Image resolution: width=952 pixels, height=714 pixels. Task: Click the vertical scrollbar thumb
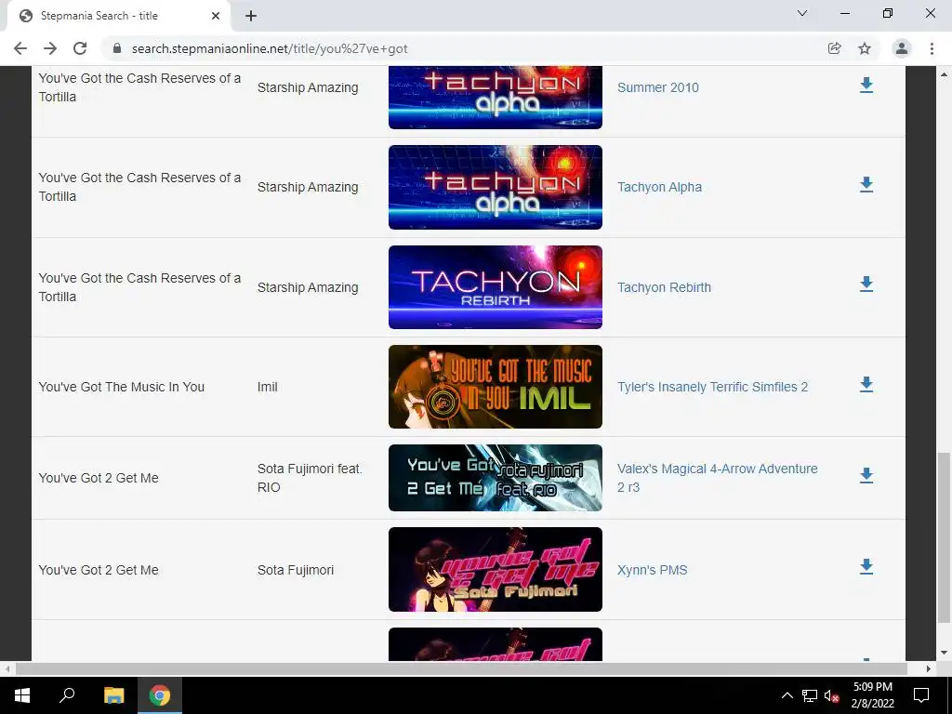(944, 537)
